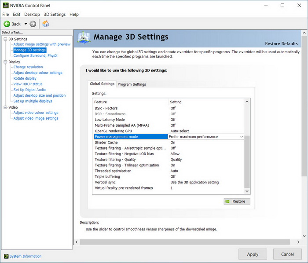
Task: Open the Edit menu
Action: [17, 15]
